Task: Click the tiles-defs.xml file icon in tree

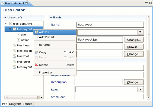Action: pyautogui.click(x=11, y=24)
